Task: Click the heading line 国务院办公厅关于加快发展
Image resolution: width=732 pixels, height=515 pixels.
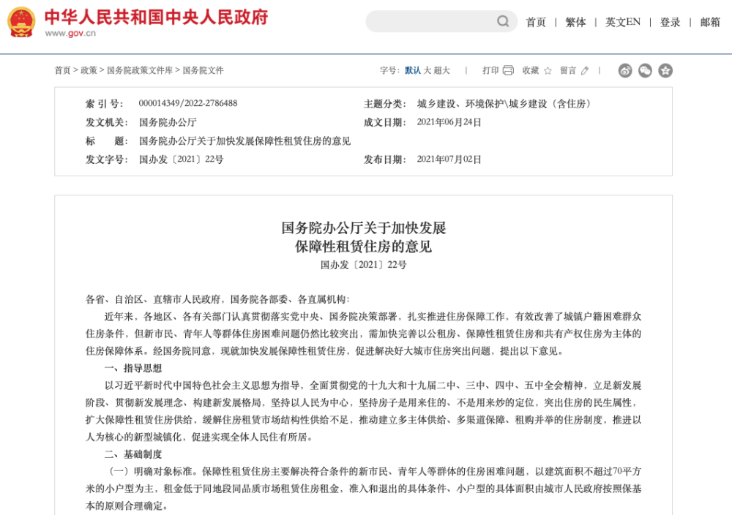Action: (364, 228)
